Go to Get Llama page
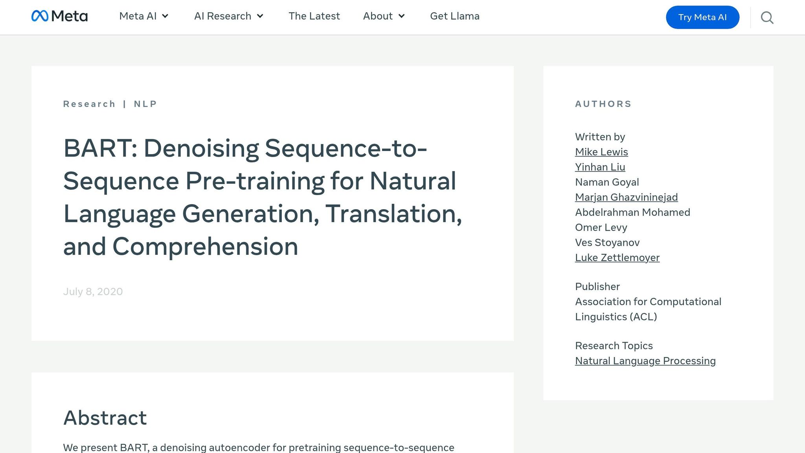Screen dimensions: 805x453 (454, 16)
